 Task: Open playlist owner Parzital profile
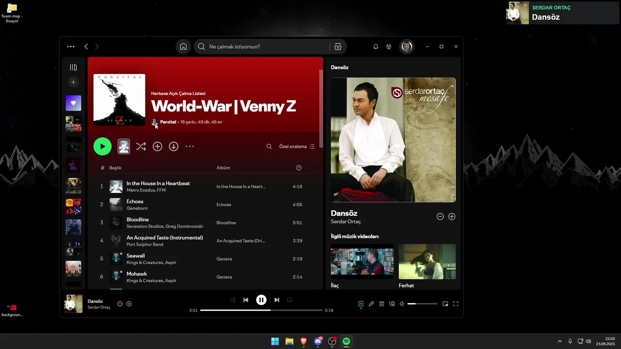[168, 122]
